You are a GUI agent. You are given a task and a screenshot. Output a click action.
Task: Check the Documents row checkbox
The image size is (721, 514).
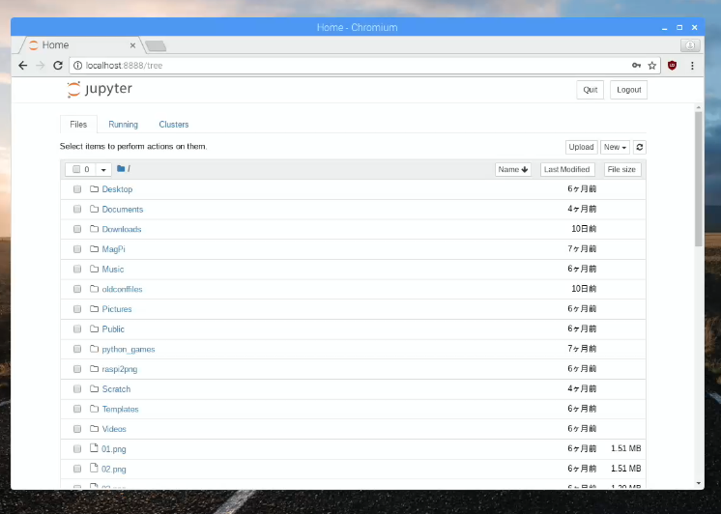pyautogui.click(x=77, y=210)
